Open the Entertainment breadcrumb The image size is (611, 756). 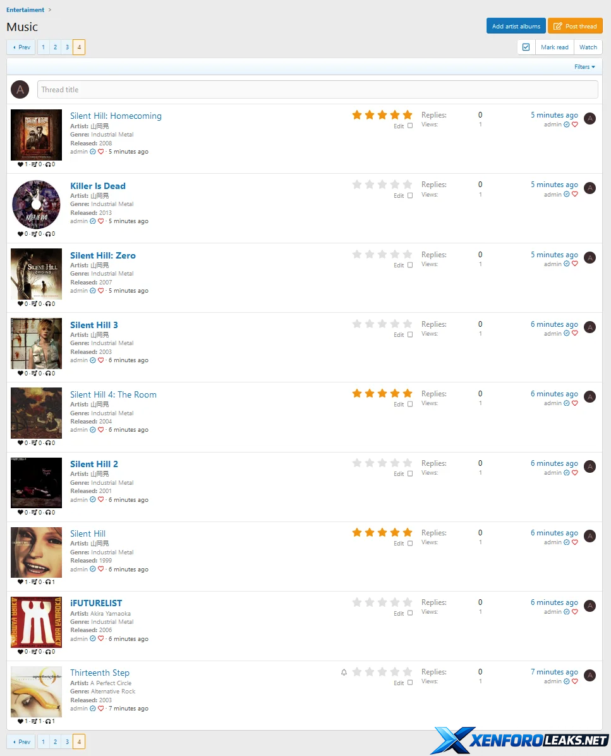[x=25, y=9]
